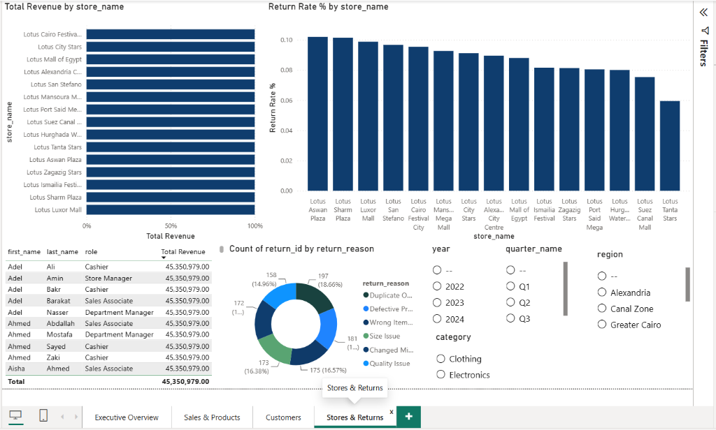The height and width of the screenshot is (430, 716).
Task: Click the Aisha first name cell
Action: [x=17, y=369]
